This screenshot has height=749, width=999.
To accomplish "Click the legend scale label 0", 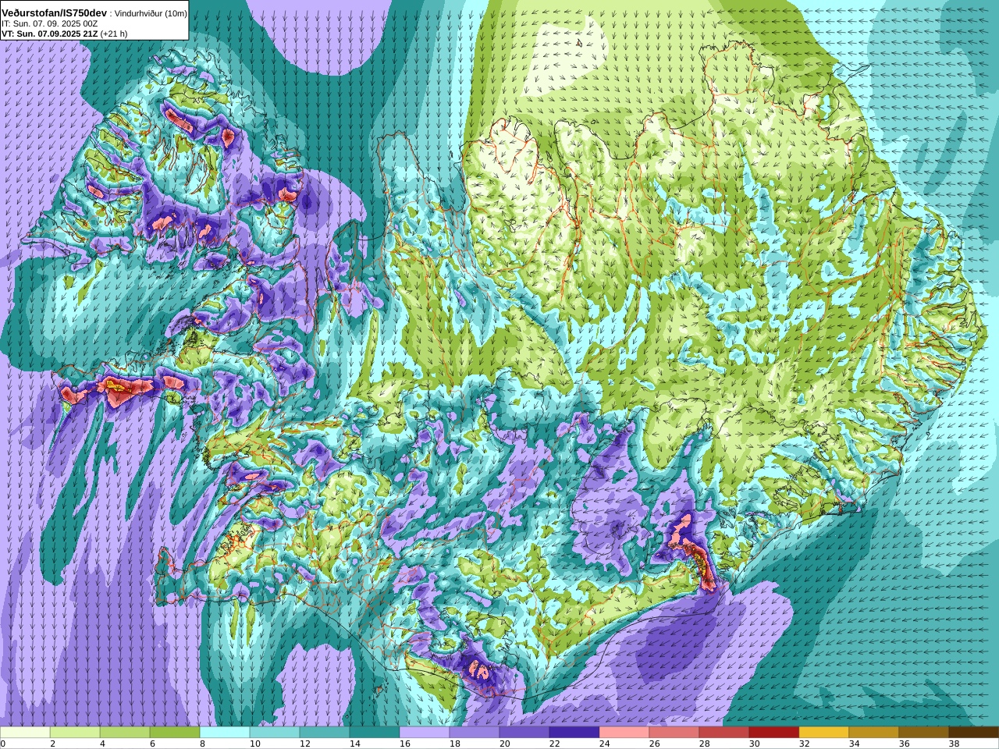I will click(x=3, y=744).
